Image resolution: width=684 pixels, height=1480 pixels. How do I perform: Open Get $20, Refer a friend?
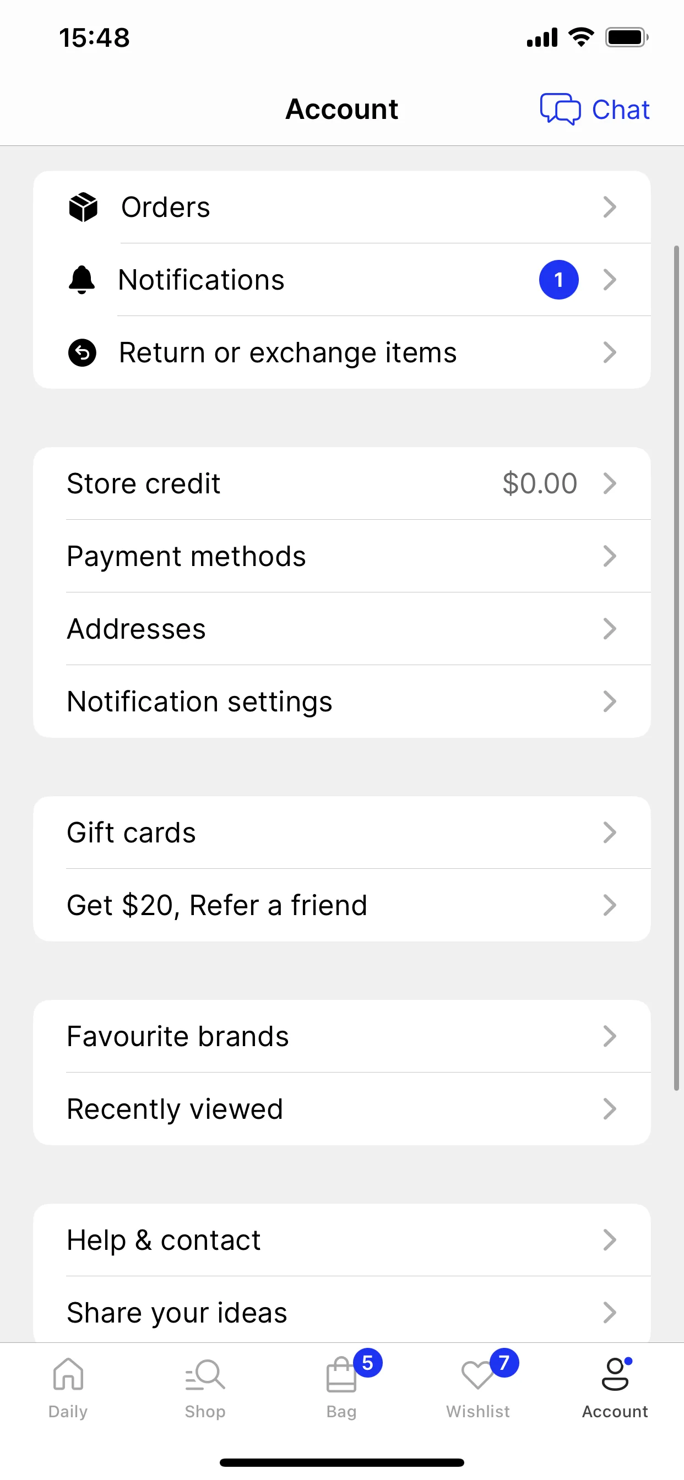click(x=342, y=906)
